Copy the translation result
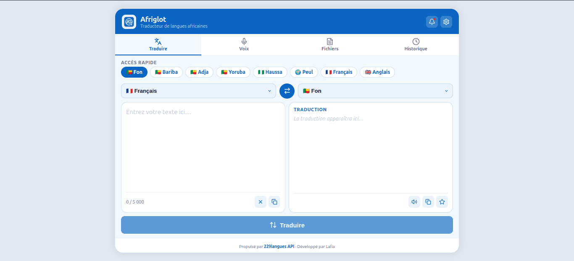This screenshot has width=574, height=261. [428, 202]
